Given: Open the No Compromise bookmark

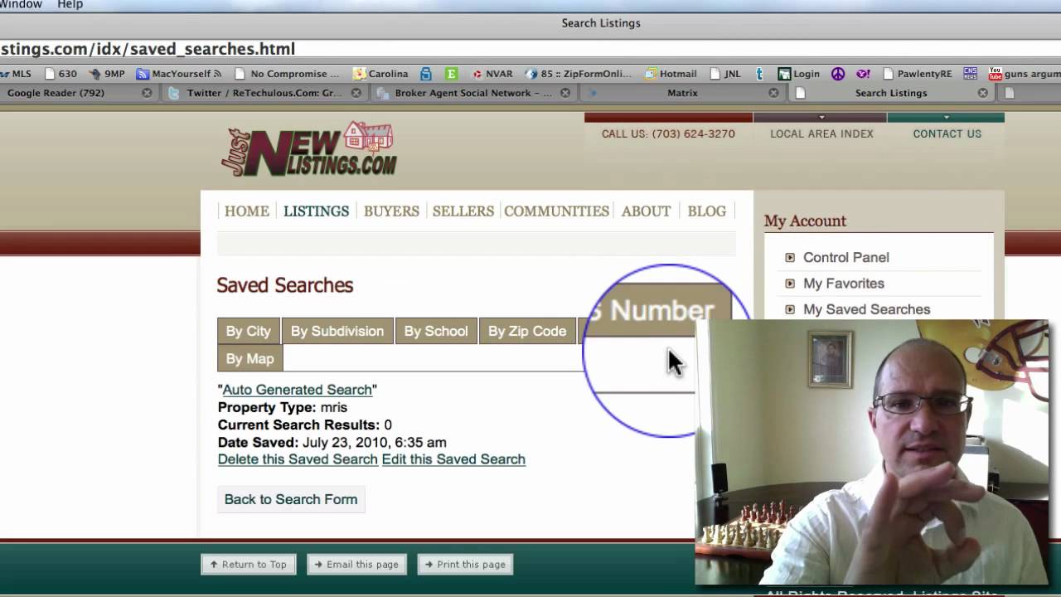Looking at the screenshot, I should click(x=287, y=74).
